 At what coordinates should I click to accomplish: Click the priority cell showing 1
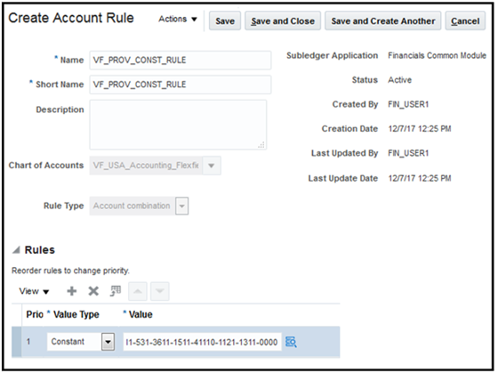pos(28,342)
